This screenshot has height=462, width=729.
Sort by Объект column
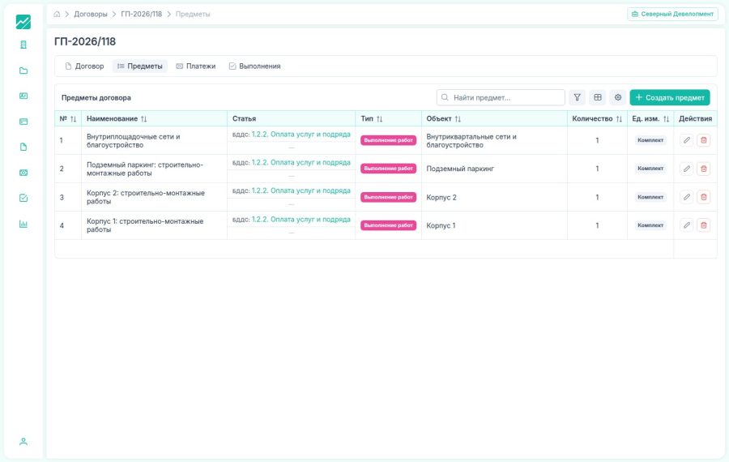coord(458,118)
